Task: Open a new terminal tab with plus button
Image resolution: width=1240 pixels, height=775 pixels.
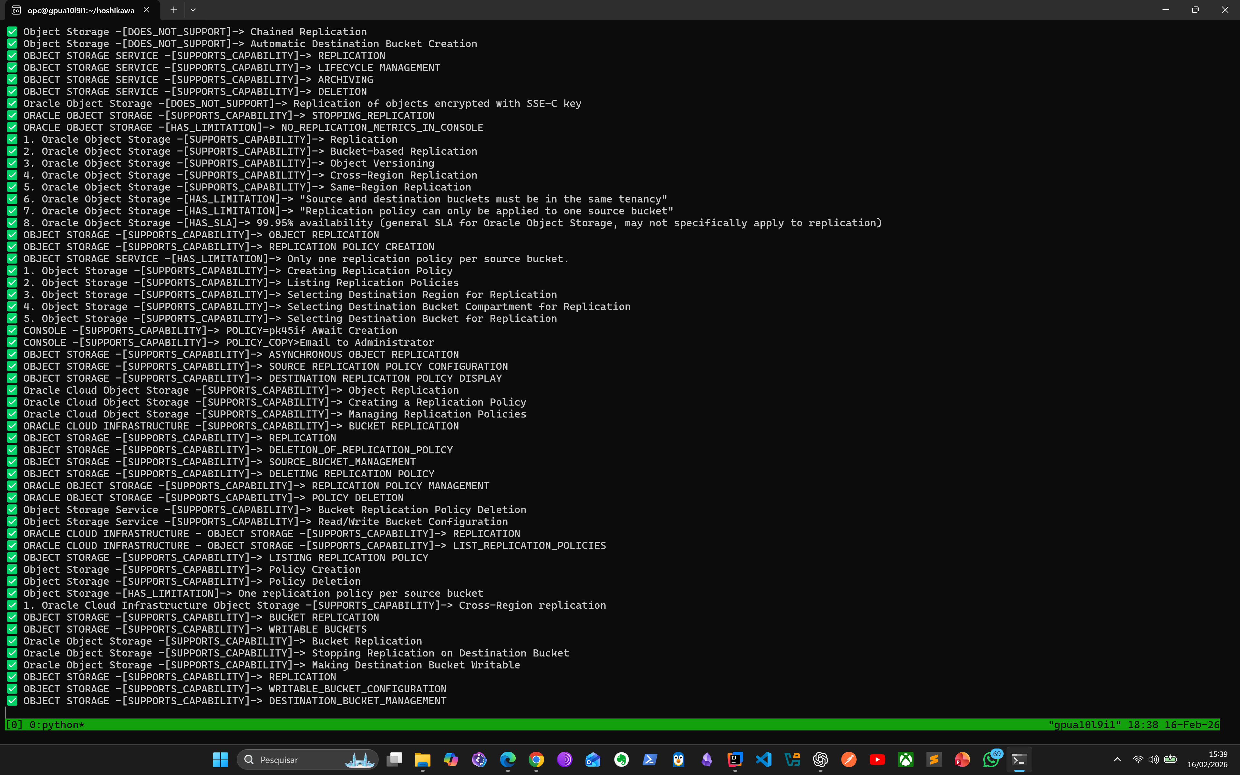Action: pyautogui.click(x=174, y=10)
